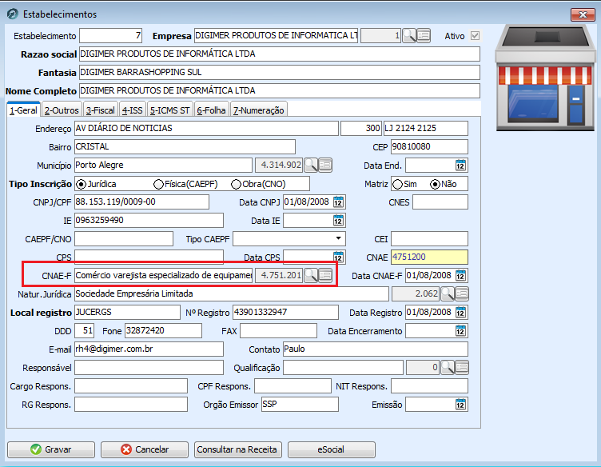Open calendar for Data Encerramento
The height and width of the screenshot is (467, 601).
click(460, 330)
